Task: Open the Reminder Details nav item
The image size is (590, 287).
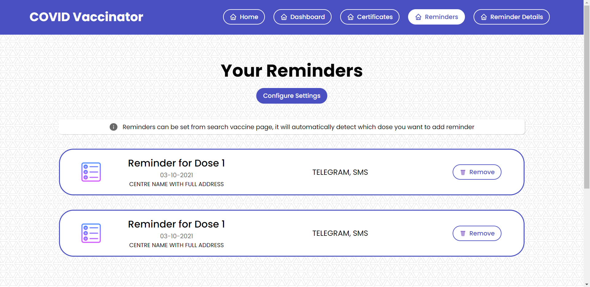Action: [511, 17]
